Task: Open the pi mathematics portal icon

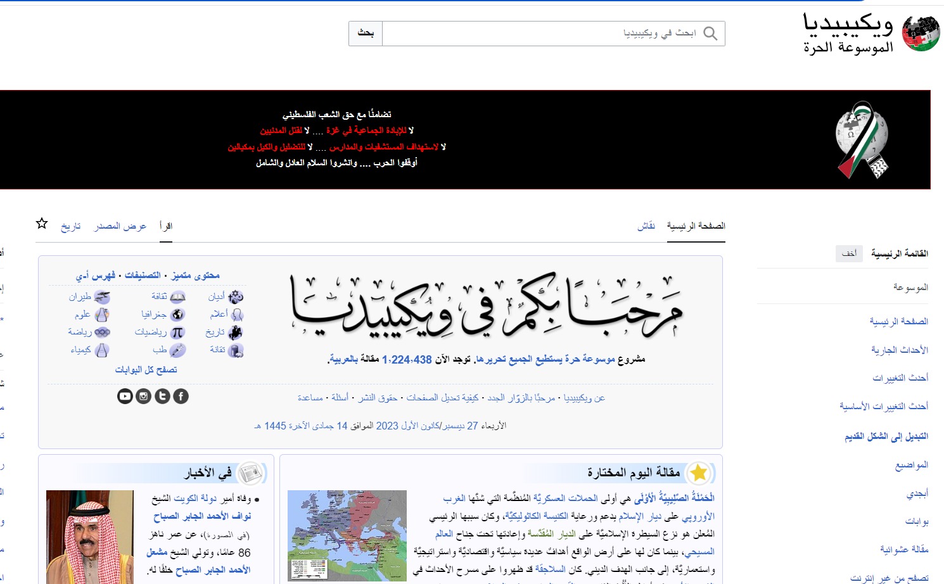Action: coord(178,332)
